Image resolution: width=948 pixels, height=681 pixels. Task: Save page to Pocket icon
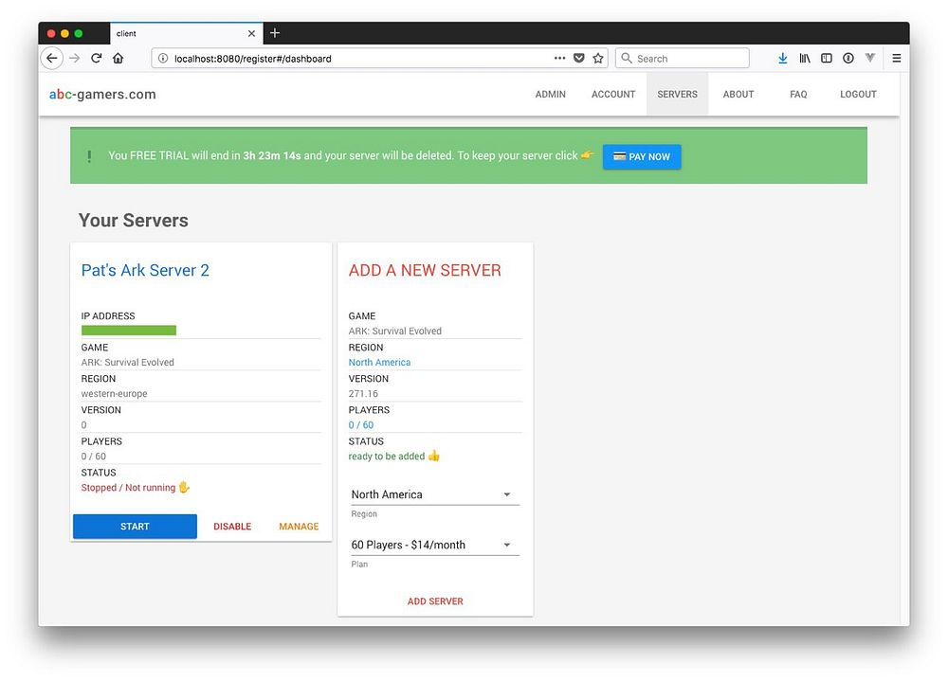tap(579, 59)
